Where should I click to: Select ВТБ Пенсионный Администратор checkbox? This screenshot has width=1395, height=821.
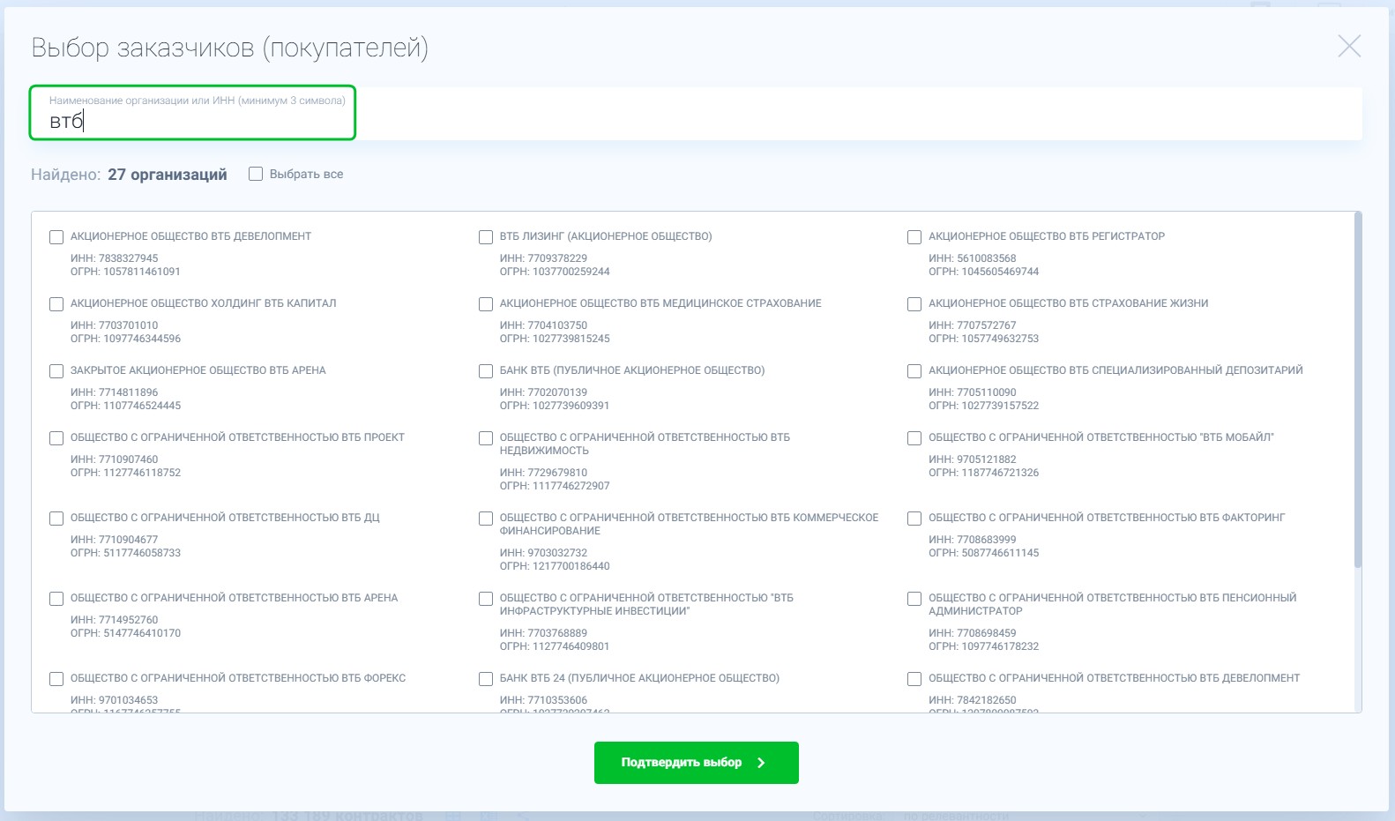tap(914, 599)
